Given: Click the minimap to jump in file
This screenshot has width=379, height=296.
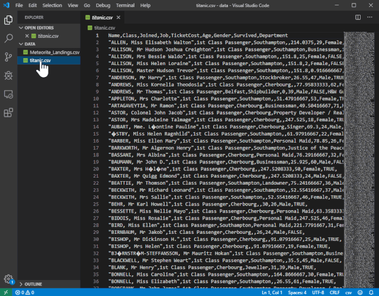Looking at the screenshot, I should (x=359, y=159).
